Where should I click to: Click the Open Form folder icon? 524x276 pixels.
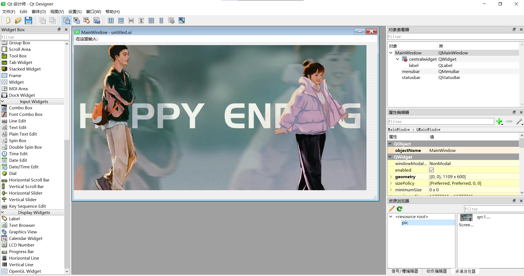[18, 20]
